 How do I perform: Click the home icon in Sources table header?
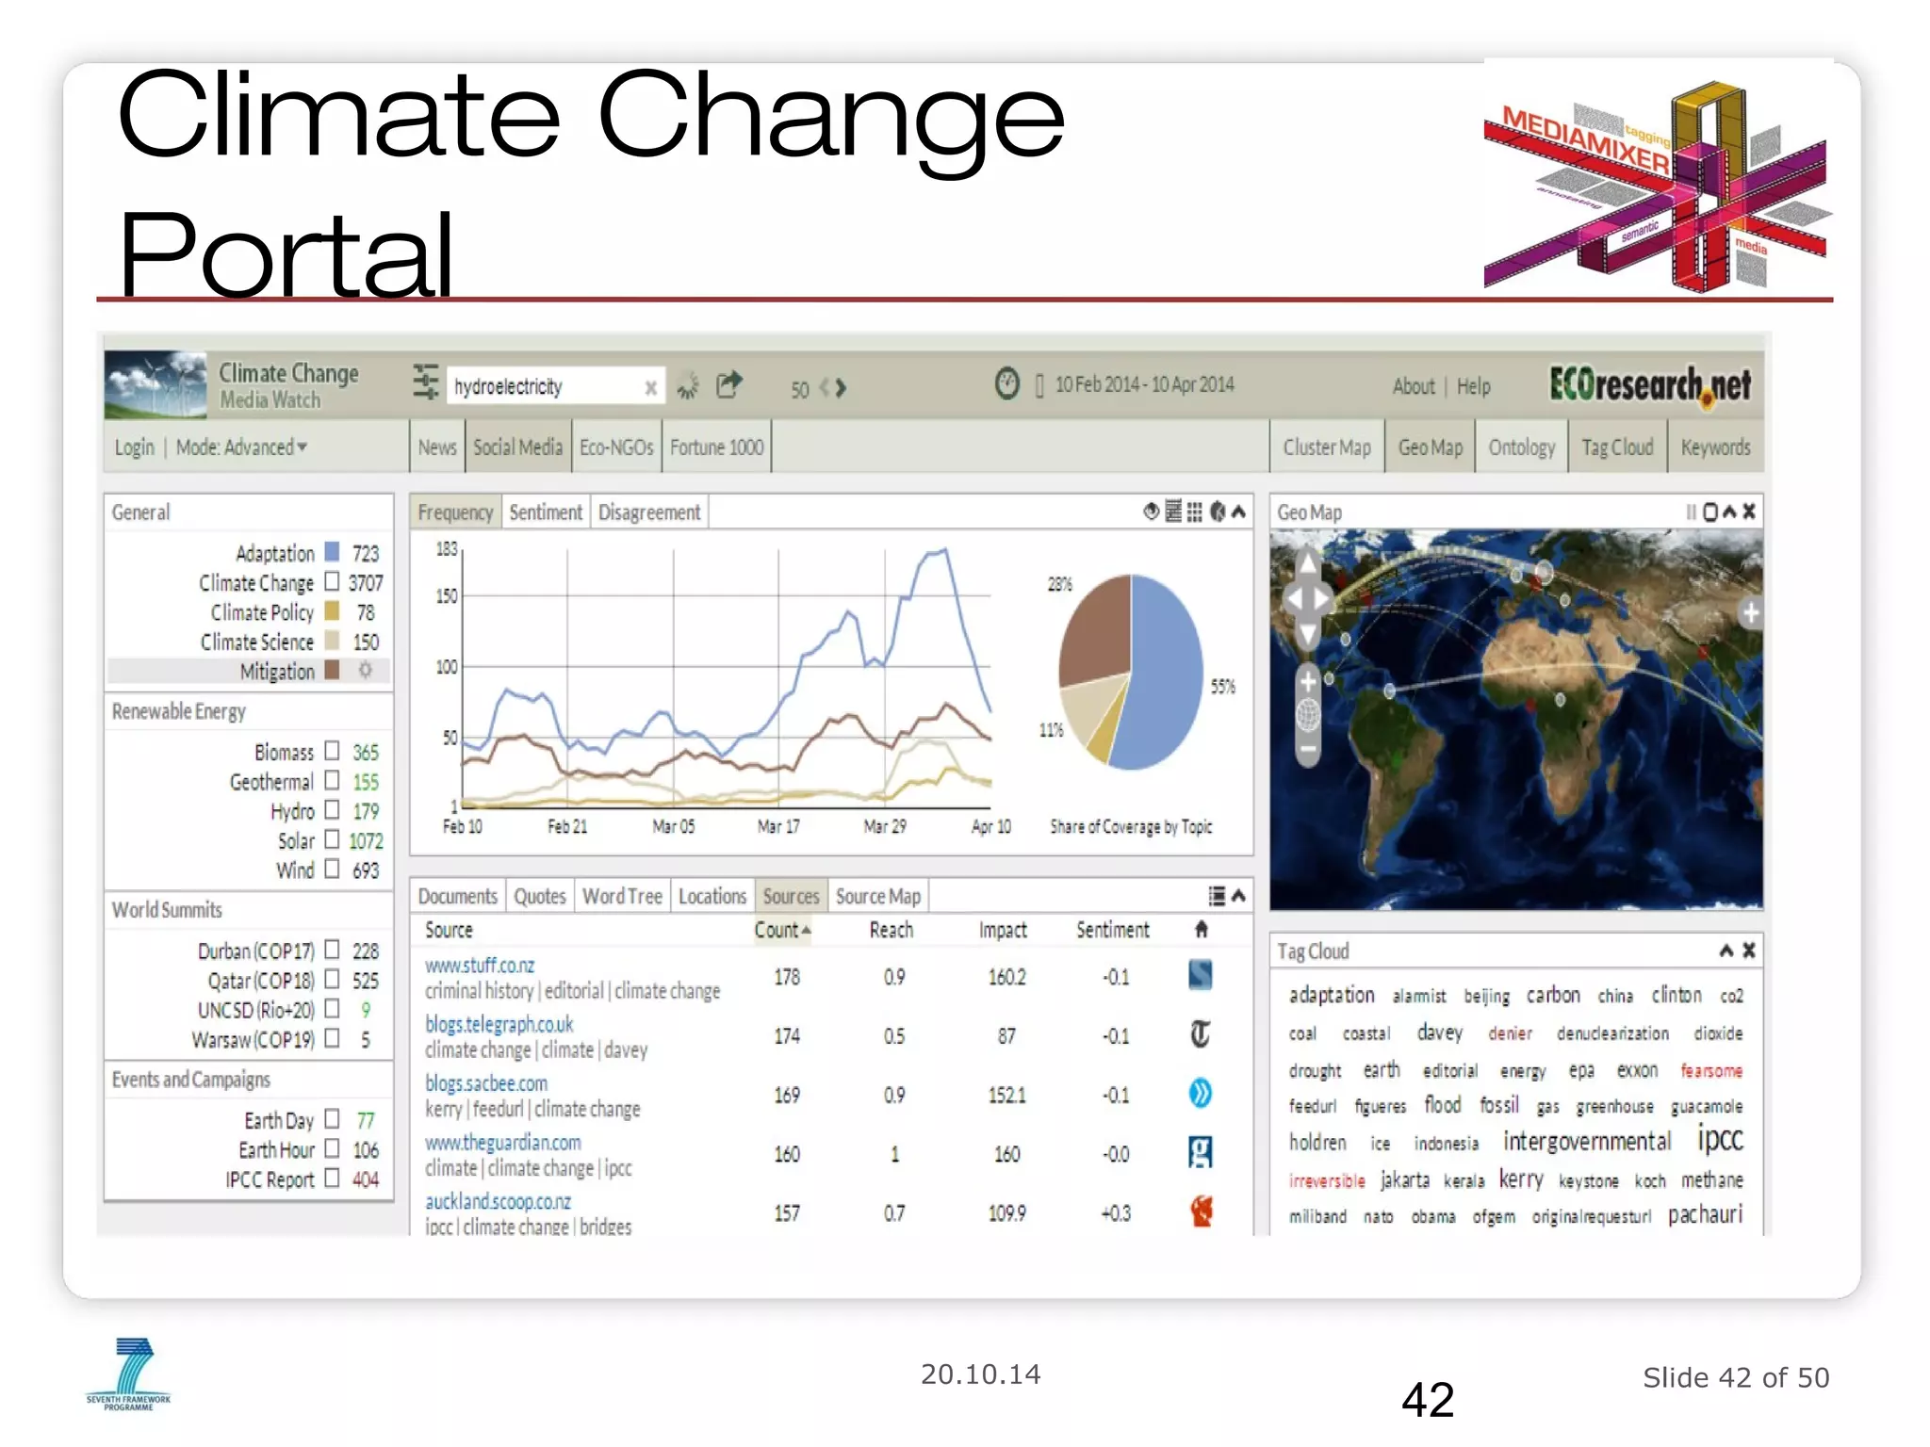tap(1202, 930)
